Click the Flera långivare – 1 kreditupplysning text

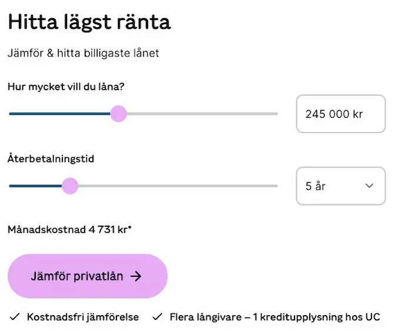275,317
